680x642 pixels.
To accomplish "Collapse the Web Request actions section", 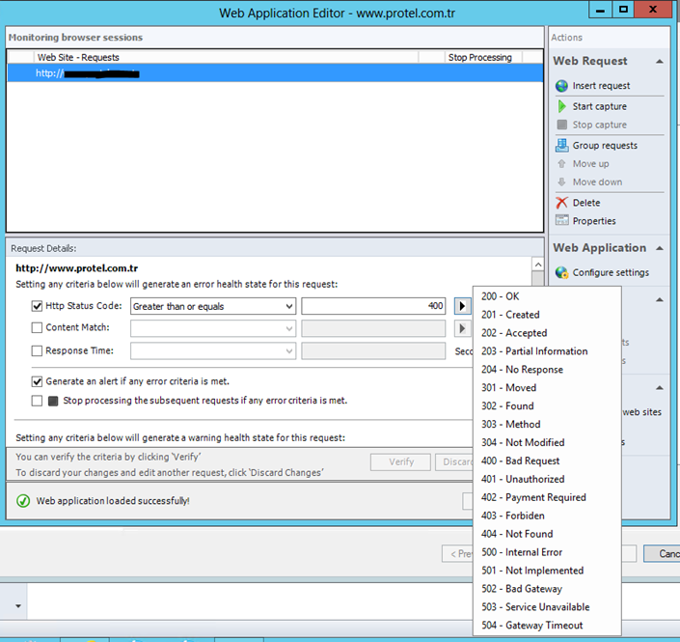I will [x=659, y=61].
